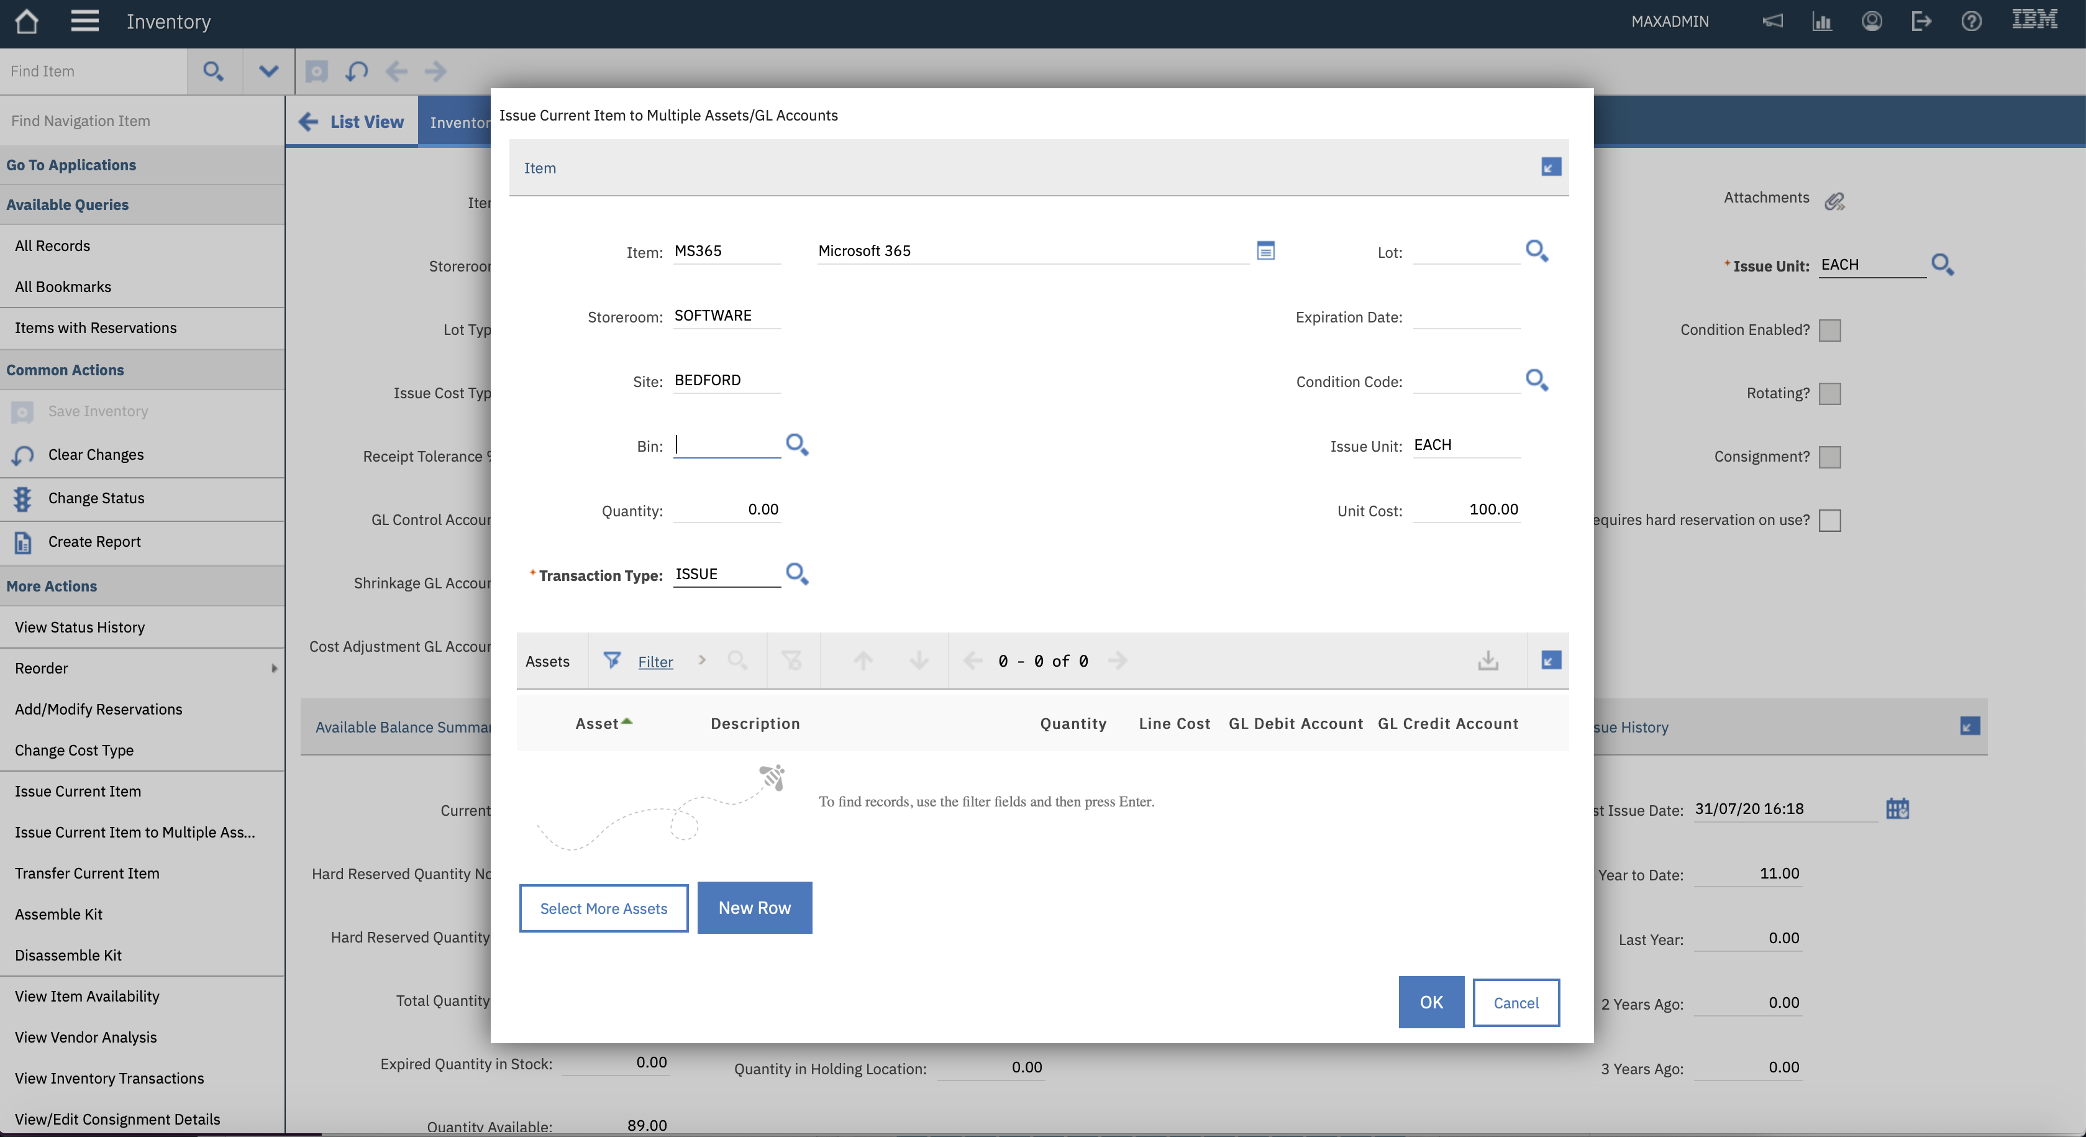The width and height of the screenshot is (2086, 1137).
Task: Click into the Quantity input field
Action: [726, 509]
